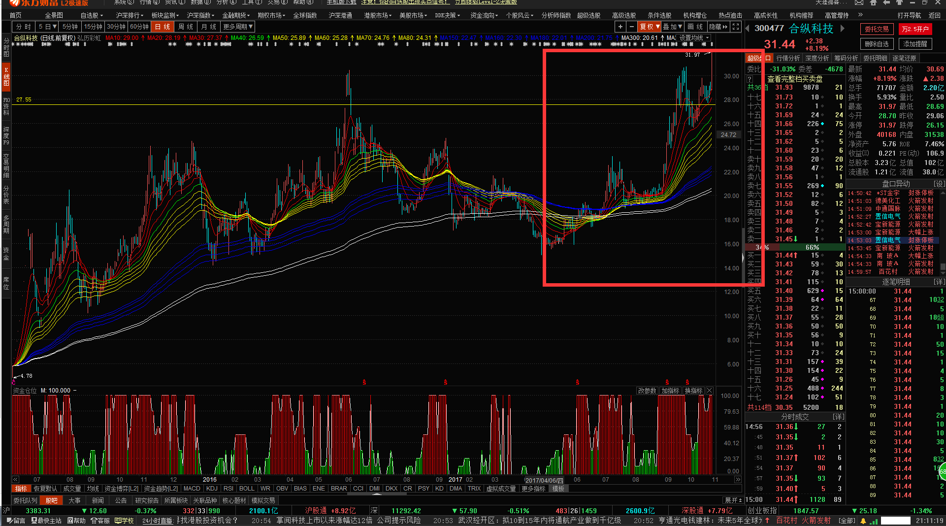Expand 隐藏 side panel toggle
The height and width of the screenshot is (526, 946).
click(x=718, y=27)
